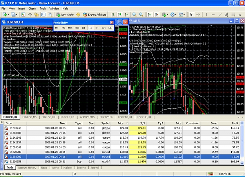Switch to the USDCAD,H1 chart tab
This screenshot has width=245, height=177.
125,117
